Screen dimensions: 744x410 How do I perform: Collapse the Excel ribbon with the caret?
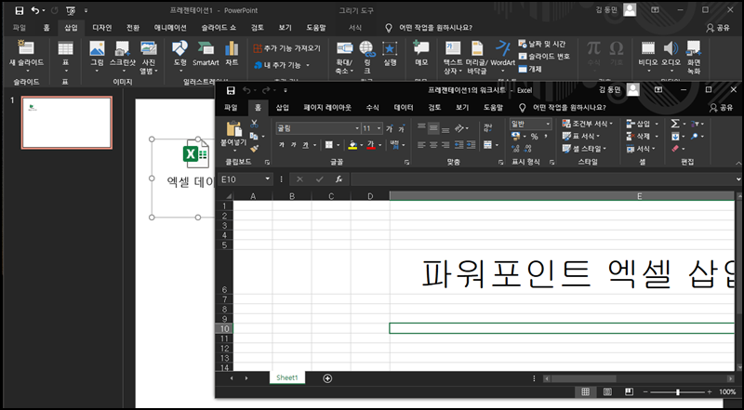[738, 164]
